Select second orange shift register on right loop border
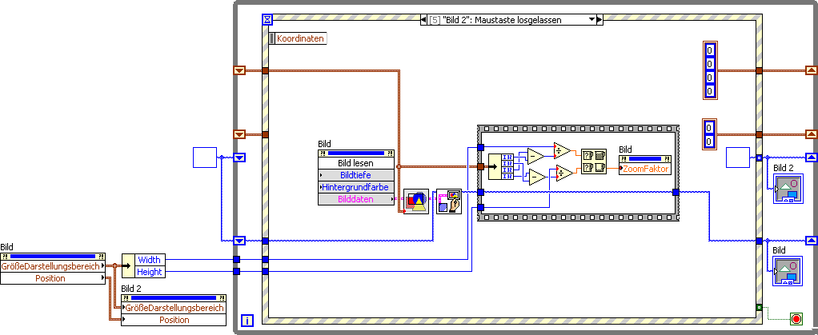 (x=812, y=134)
